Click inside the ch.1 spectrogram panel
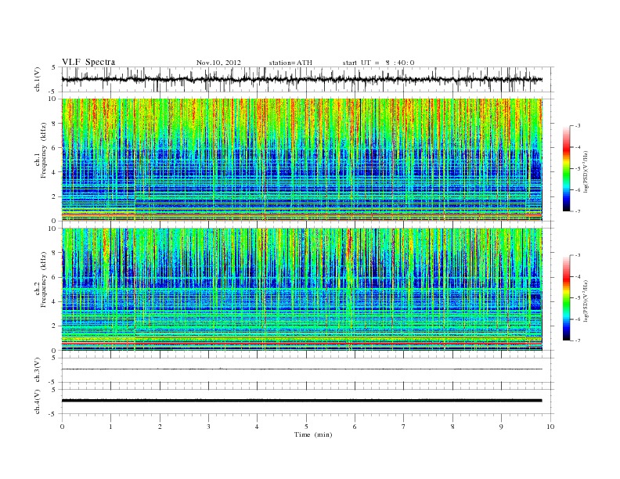 click(301, 160)
